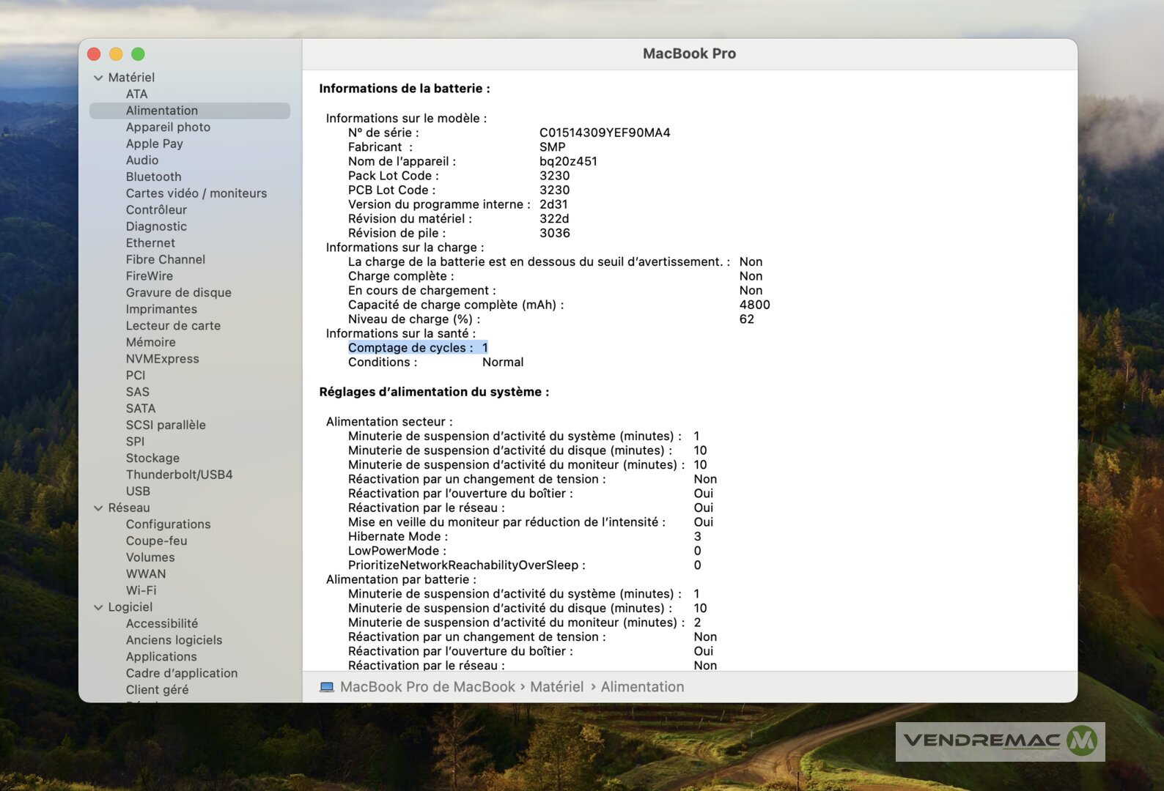Screen dimensions: 1164x791
Task: Collapse the Matériel section chevron
Action: tap(98, 78)
